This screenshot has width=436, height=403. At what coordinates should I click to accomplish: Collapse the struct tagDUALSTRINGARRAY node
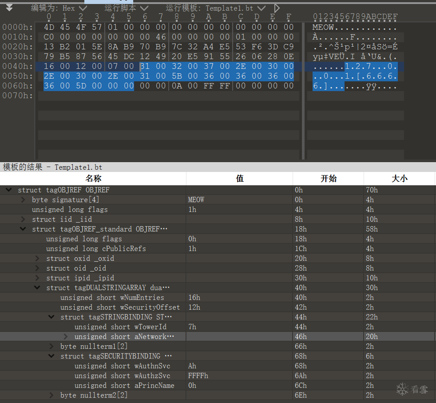tap(37, 288)
